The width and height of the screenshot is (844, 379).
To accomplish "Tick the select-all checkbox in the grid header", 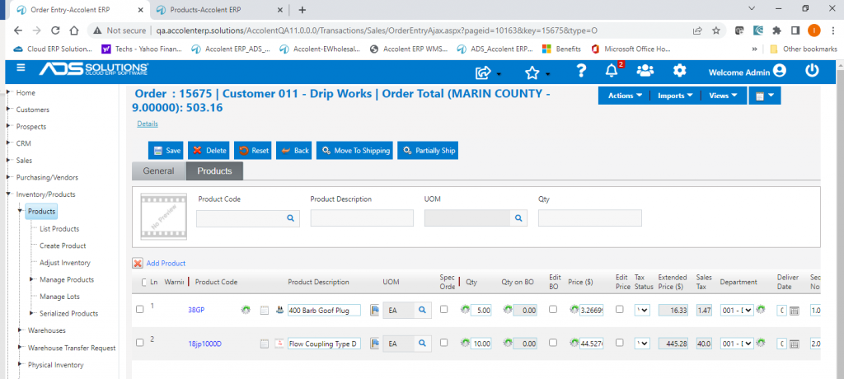I will [x=143, y=282].
